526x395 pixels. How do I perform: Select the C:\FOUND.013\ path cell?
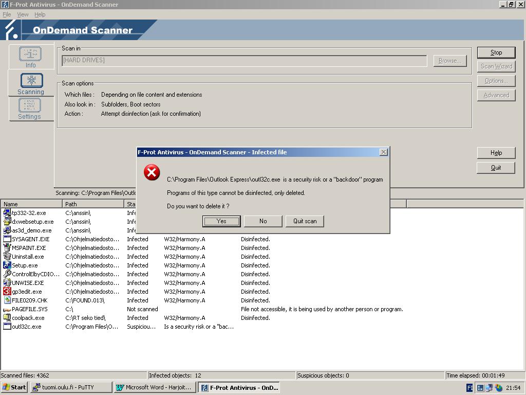pyautogui.click(x=85, y=300)
